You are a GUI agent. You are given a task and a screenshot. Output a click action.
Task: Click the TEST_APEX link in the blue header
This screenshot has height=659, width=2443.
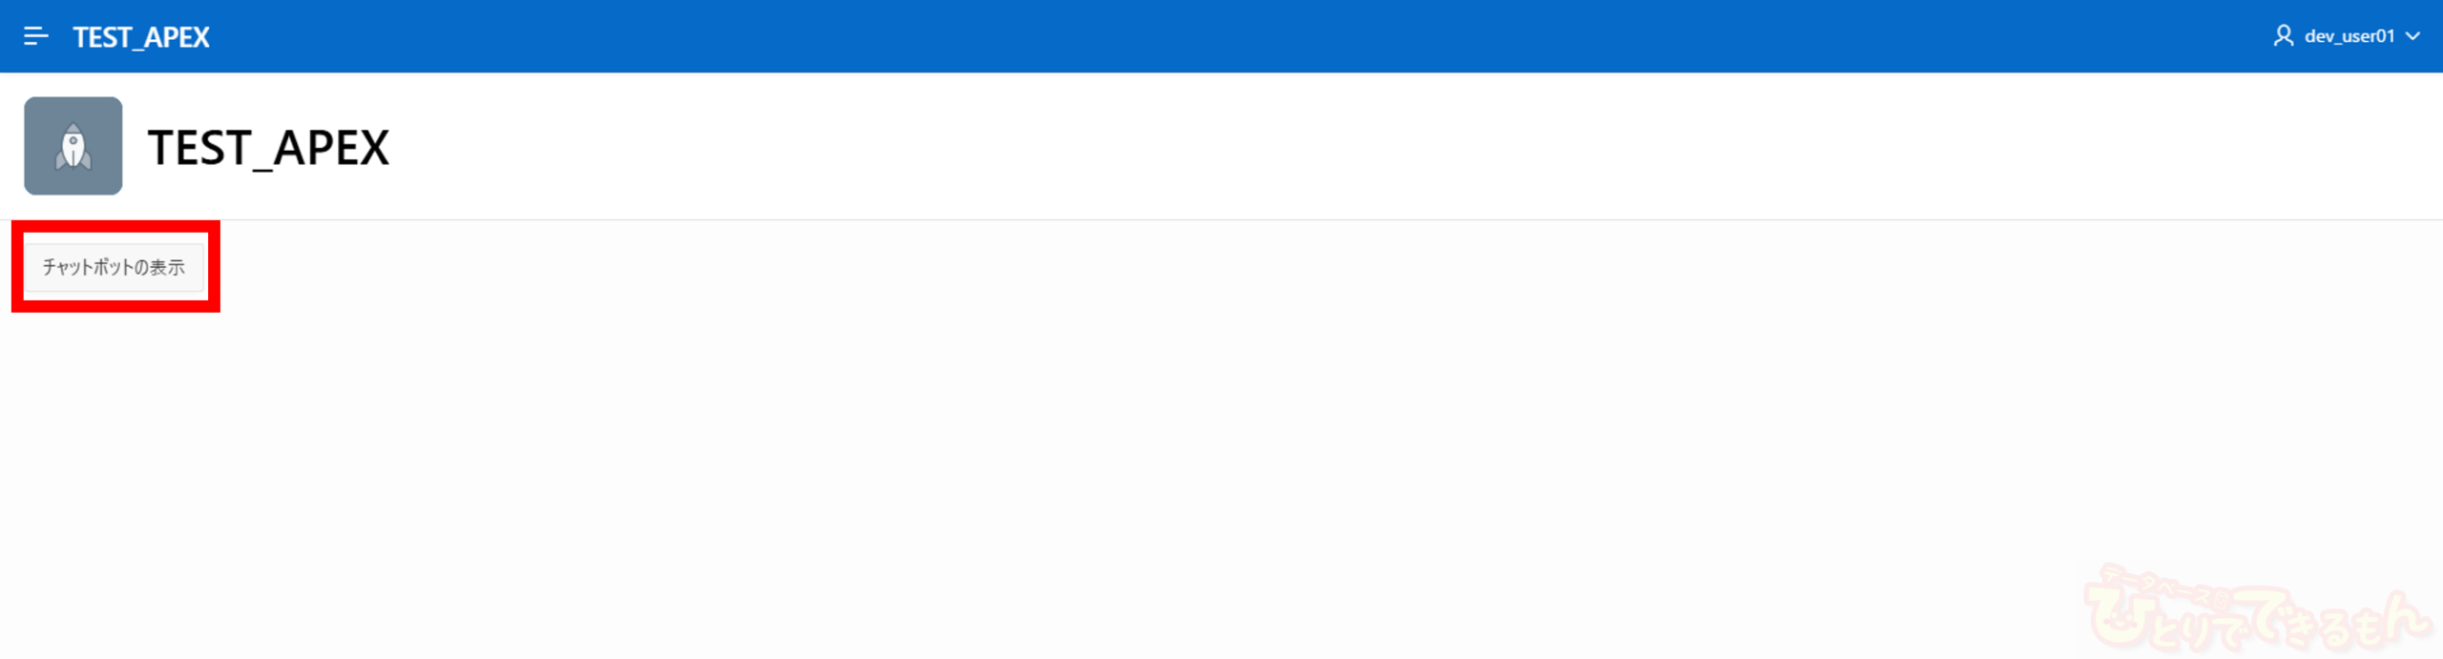point(141,36)
